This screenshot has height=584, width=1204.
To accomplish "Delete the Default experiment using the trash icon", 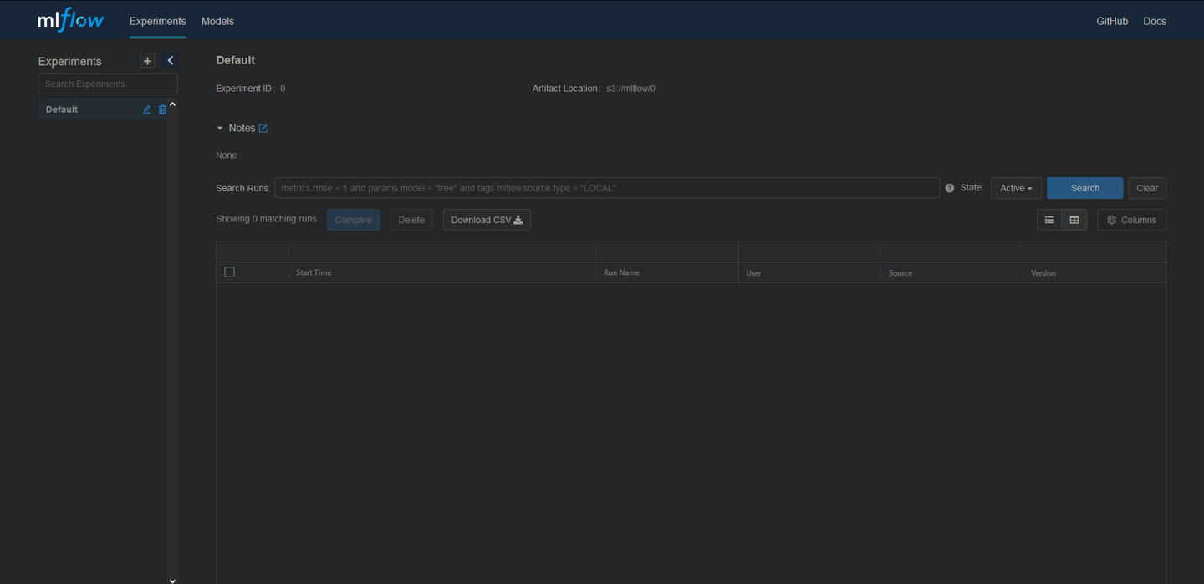I will [163, 109].
